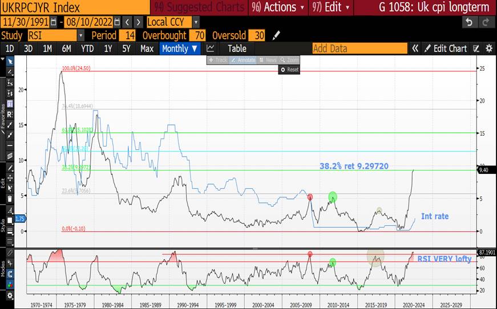The image size is (497, 309).
Task: Select the 3D range tab
Action: tap(28, 48)
